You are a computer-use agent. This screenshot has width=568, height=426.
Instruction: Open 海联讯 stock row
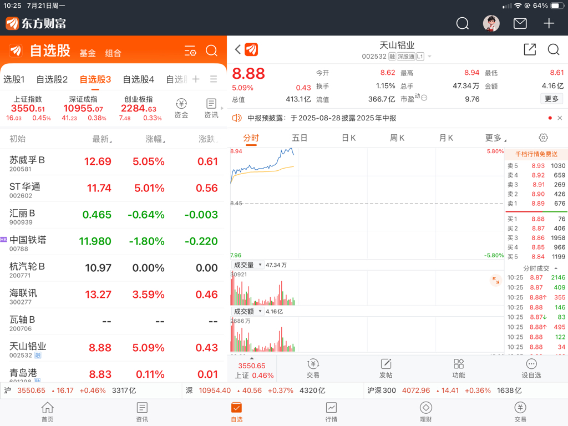point(113,295)
